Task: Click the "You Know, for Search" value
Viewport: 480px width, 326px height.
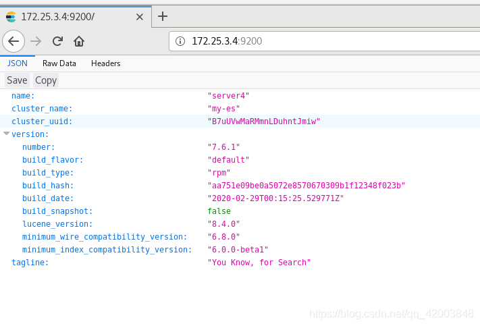Action: (259, 263)
